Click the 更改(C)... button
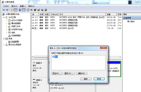The width and height of the screenshot is (141, 92). point(69,73)
